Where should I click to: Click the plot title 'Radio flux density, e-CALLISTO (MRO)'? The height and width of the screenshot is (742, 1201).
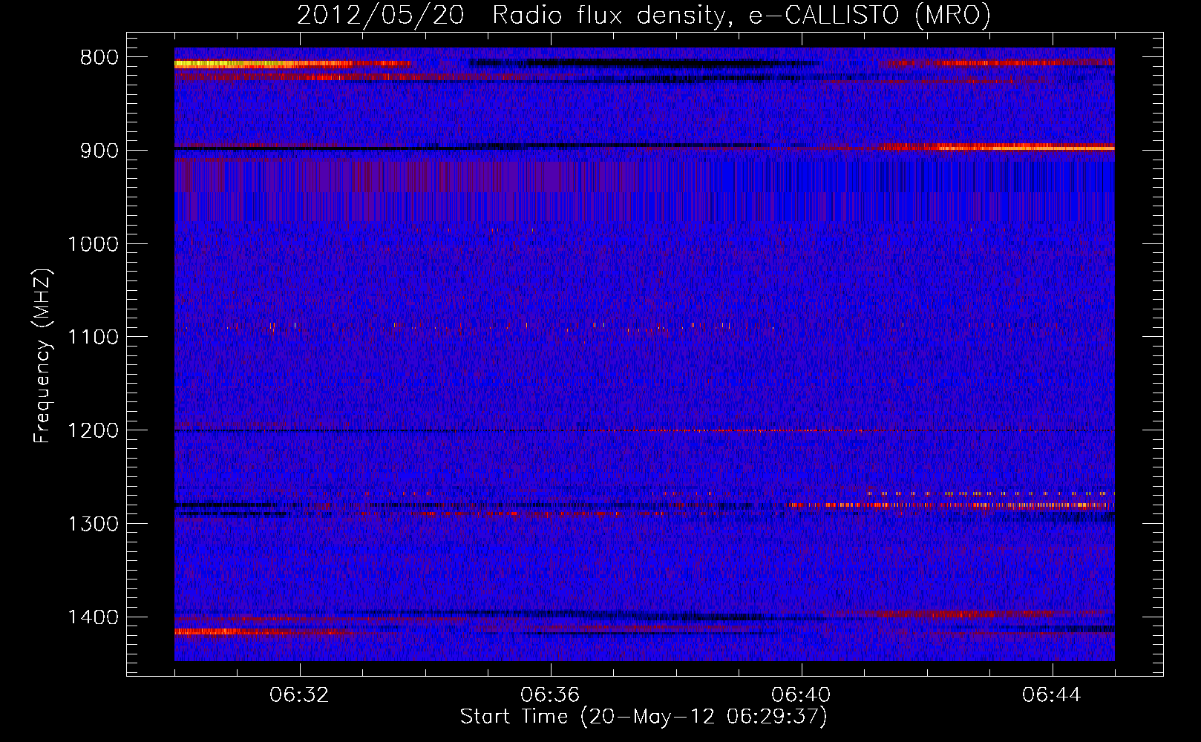pos(742,15)
